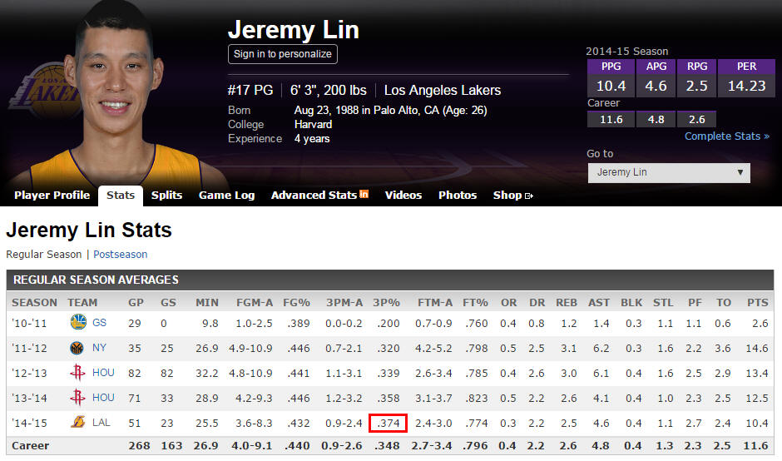Click the Lakers logo in '14-'15 row
Screen dimensions: 782x461
(78, 422)
